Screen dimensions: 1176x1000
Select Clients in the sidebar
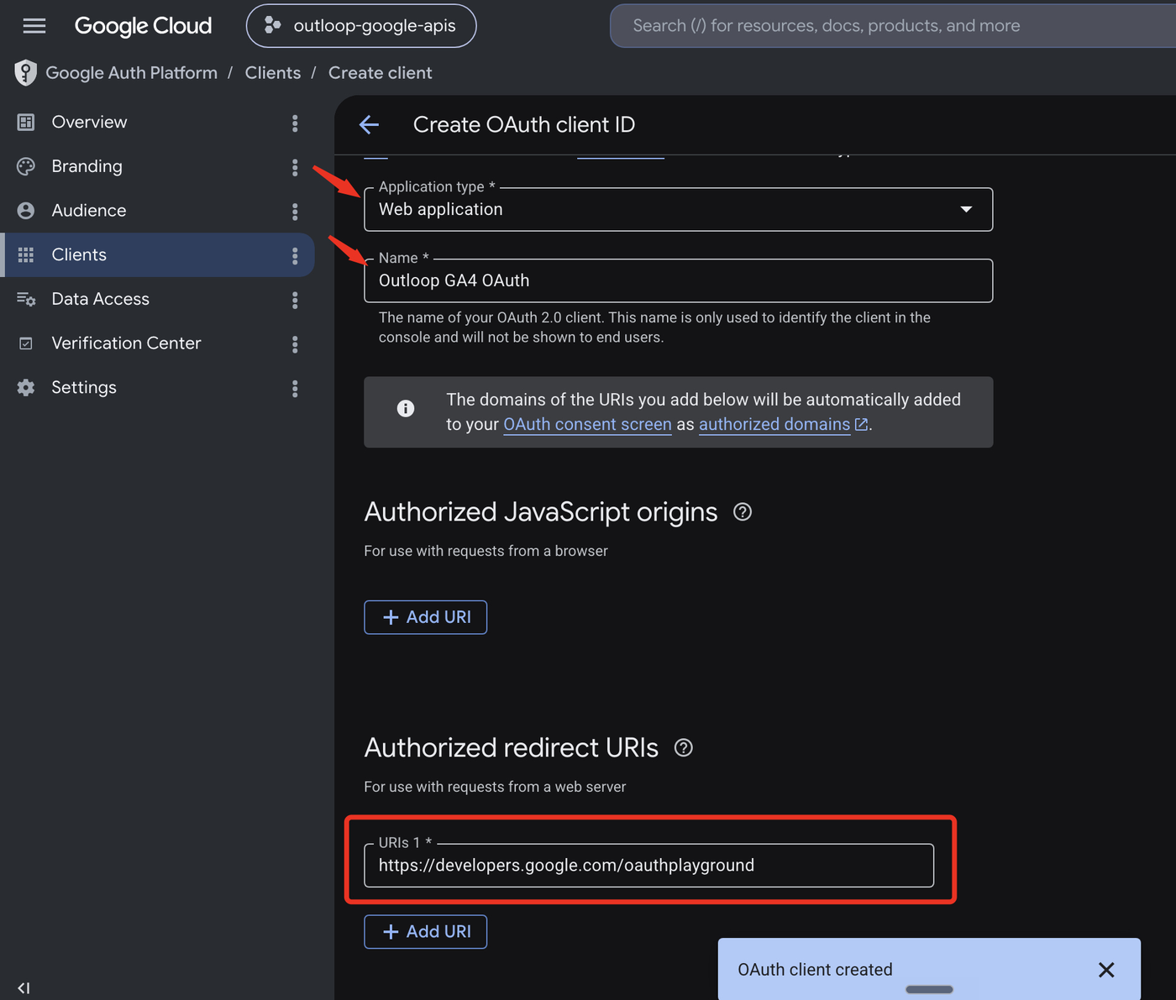point(157,255)
